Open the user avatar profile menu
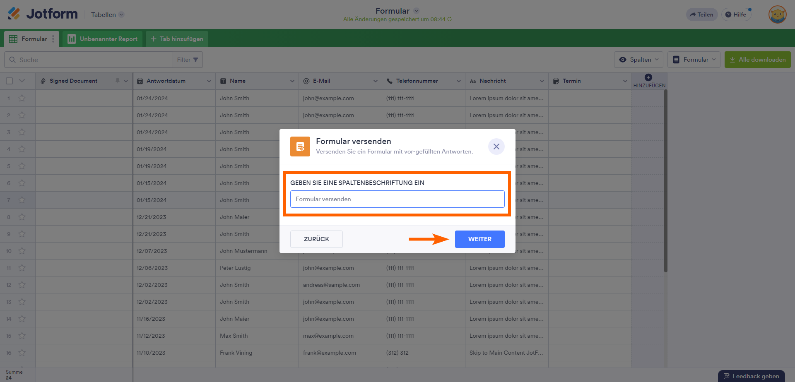This screenshot has width=795, height=382. (777, 14)
